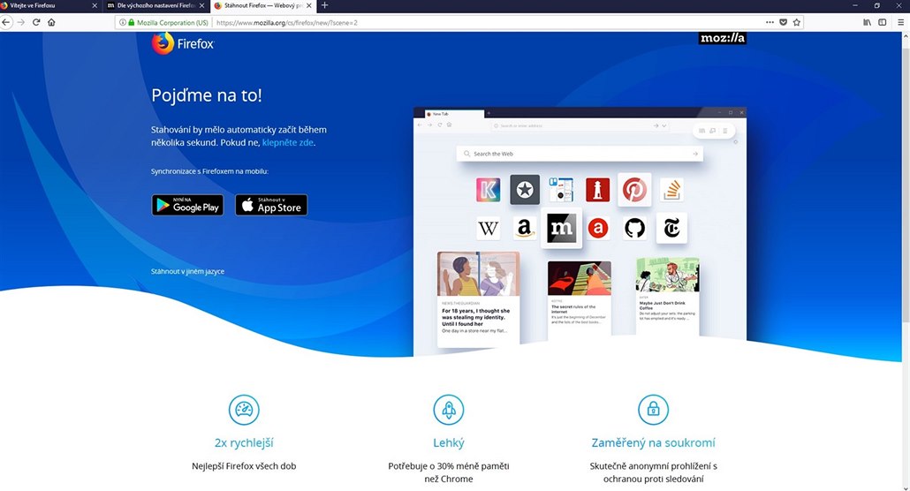Image resolution: width=910 pixels, height=491 pixels.
Task: Get Firefox on Google Play
Action: pos(187,205)
